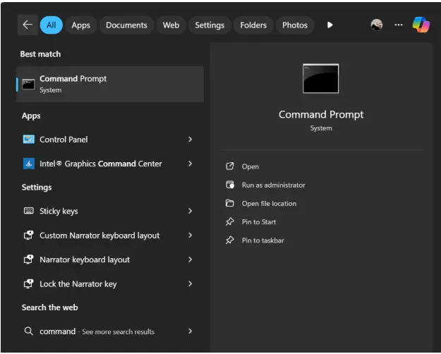This screenshot has width=441, height=354.
Task: Switch to the Documents filter tab
Action: [x=126, y=25]
